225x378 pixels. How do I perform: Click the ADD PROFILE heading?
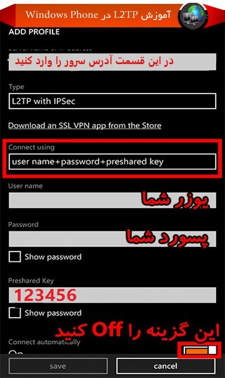[34, 32]
